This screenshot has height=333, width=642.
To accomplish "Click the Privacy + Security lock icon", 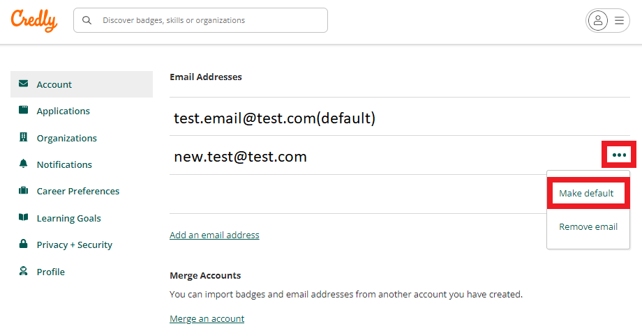I will 23,244.
